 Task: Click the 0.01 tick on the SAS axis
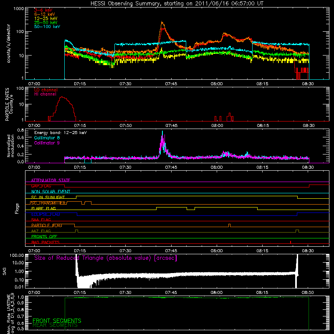pos(19,287)
